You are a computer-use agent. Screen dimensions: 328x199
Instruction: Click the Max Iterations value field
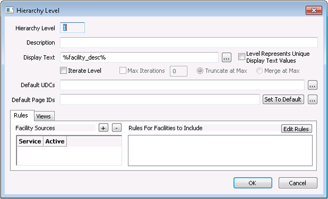pos(178,71)
